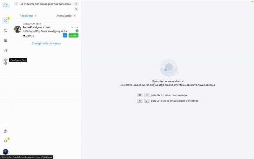This screenshot has height=159, width=254.
Task: Open André Rodrigues contact avatar
Action: 18,29
